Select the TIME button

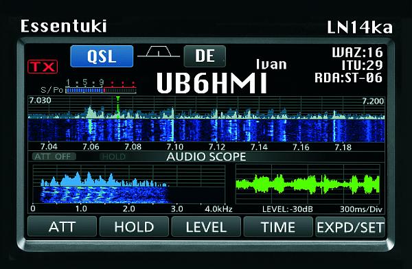pos(278,226)
